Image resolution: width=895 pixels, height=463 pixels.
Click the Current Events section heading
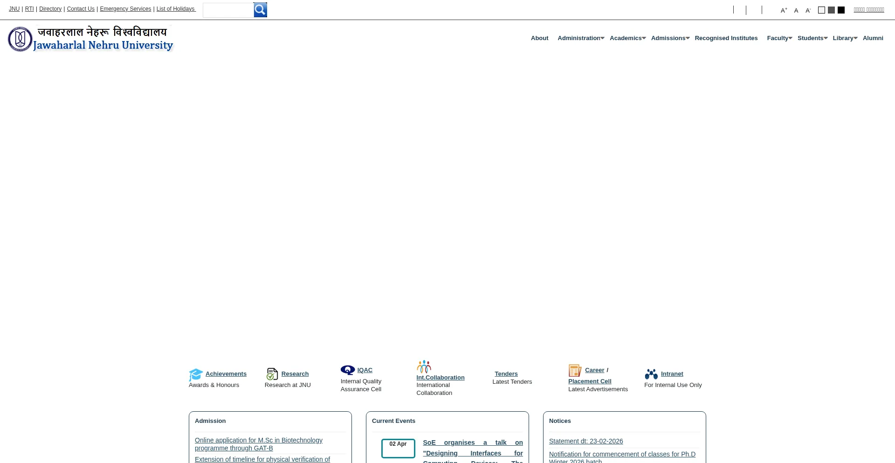click(393, 421)
